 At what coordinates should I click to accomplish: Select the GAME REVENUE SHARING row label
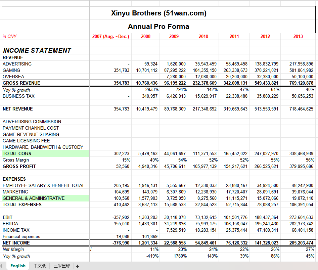[31, 134]
